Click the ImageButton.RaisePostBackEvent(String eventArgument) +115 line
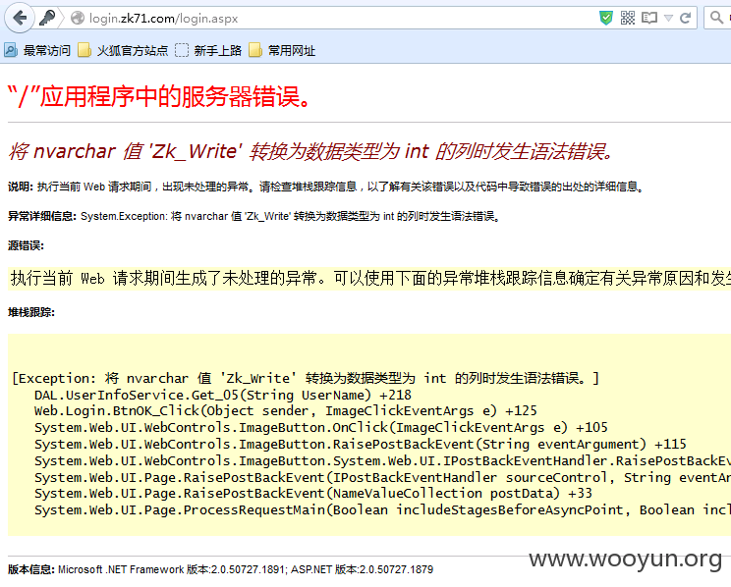This screenshot has width=731, height=587. 361,444
